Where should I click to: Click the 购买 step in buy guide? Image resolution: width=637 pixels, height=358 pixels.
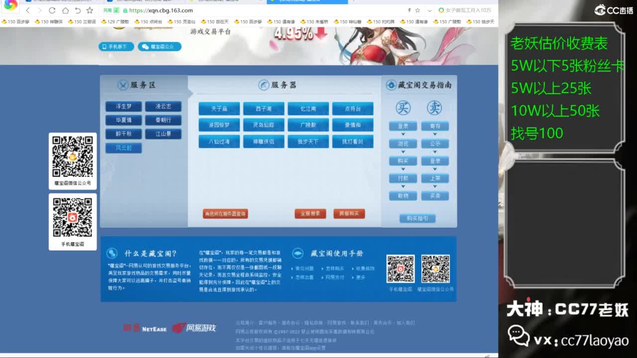coord(403,161)
